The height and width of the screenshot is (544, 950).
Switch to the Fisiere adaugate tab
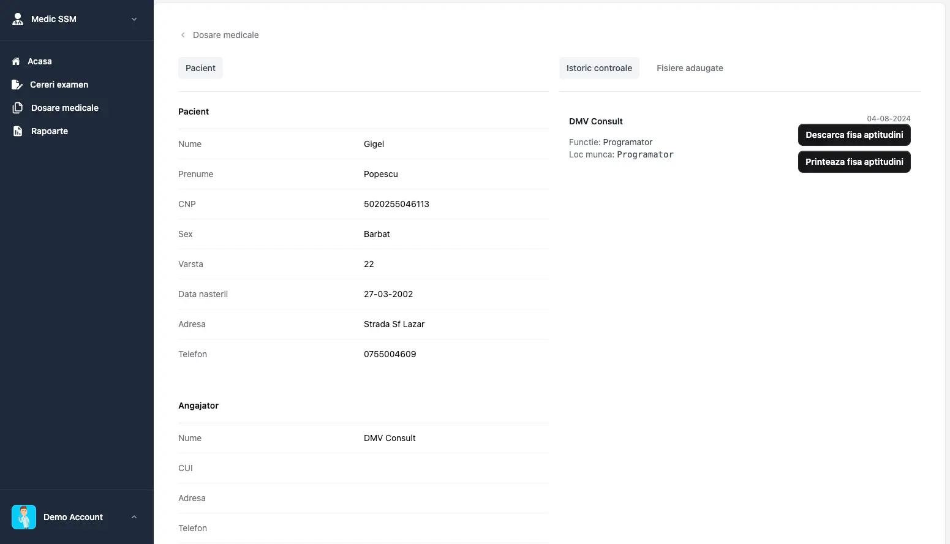point(690,68)
